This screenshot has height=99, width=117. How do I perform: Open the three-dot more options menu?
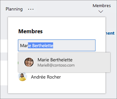point(31,9)
